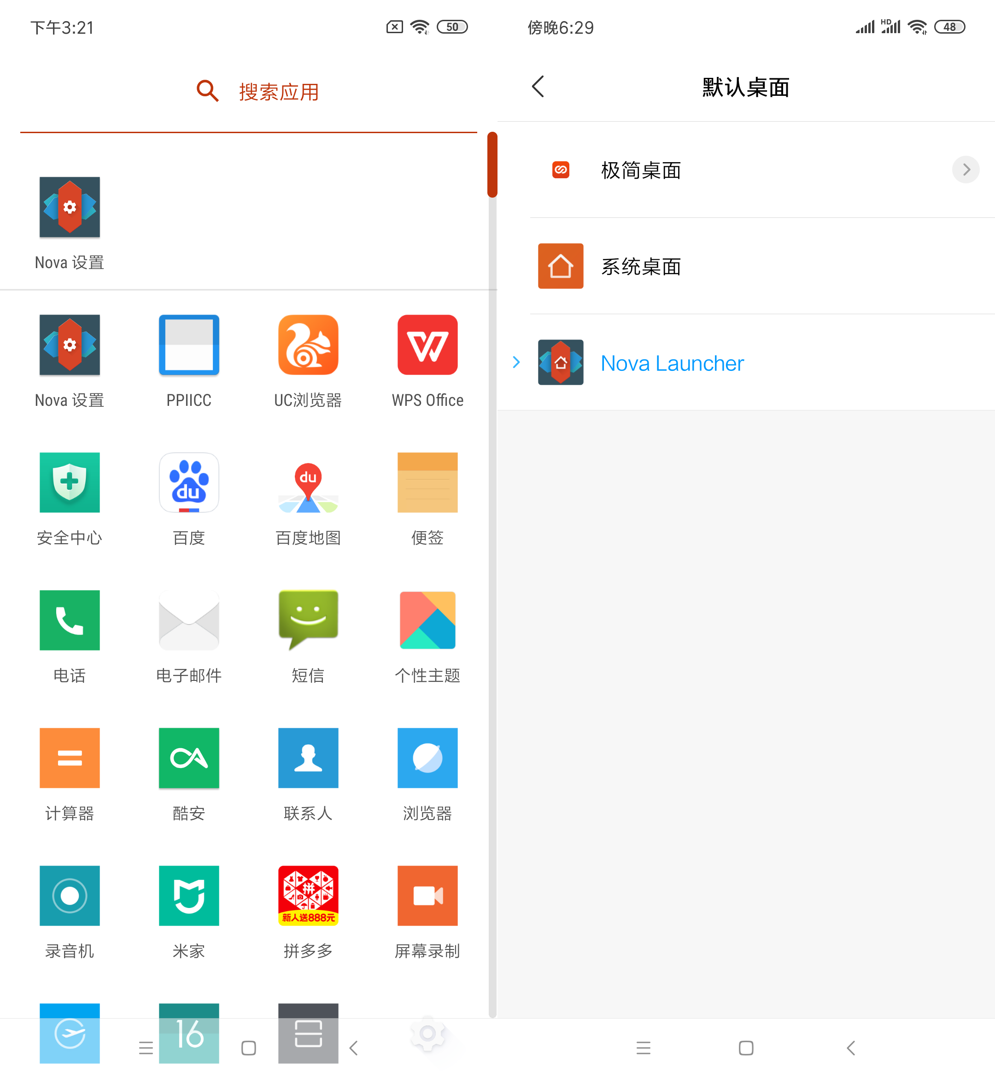Tap the back nav button on the 默认桌面 screen
Screen dimensions: 995x1078
[x=851, y=1048]
